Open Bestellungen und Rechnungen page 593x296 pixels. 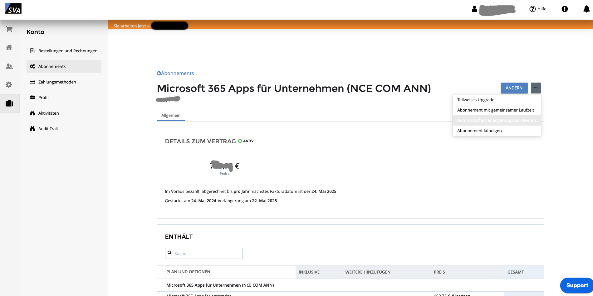[68, 51]
